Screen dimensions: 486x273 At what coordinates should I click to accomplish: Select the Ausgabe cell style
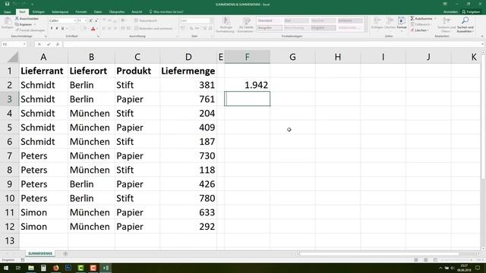coord(269,28)
